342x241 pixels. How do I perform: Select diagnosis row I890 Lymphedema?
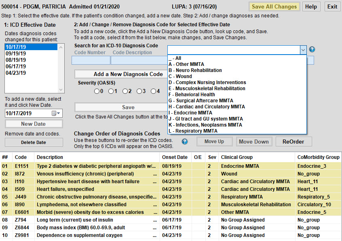click(171, 205)
